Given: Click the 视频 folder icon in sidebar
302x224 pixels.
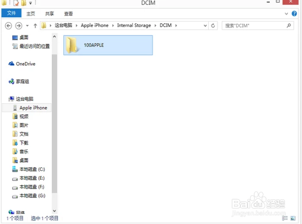Looking at the screenshot, I should click(x=15, y=116).
